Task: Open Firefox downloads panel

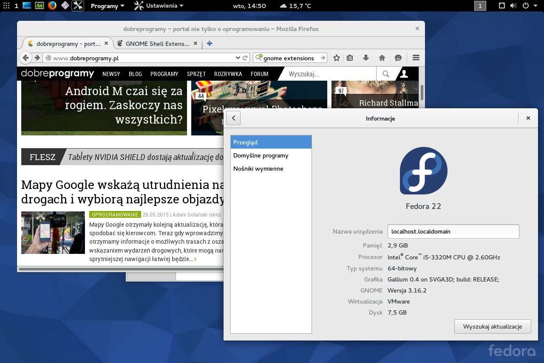Action: point(365,58)
